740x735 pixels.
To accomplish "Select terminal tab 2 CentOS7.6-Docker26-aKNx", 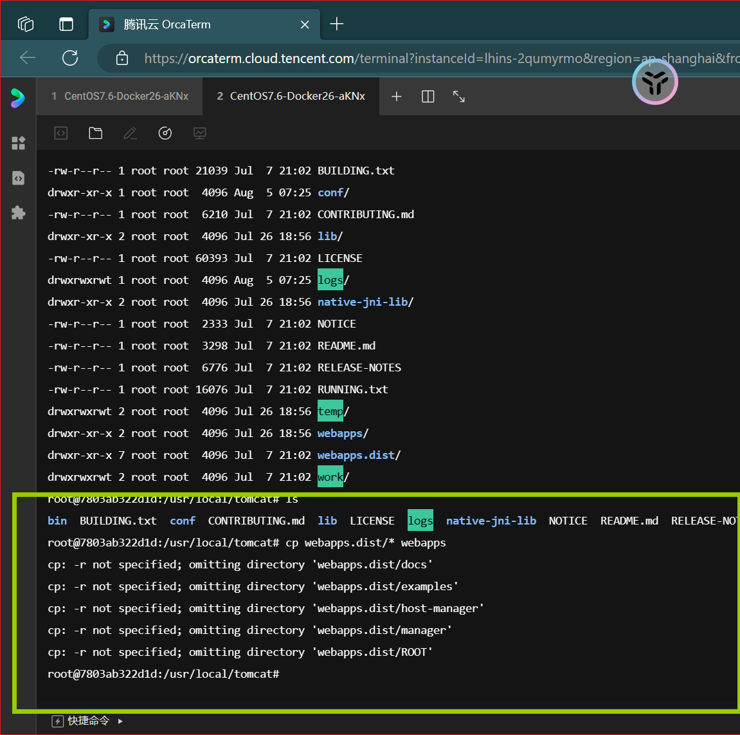I will 291,97.
